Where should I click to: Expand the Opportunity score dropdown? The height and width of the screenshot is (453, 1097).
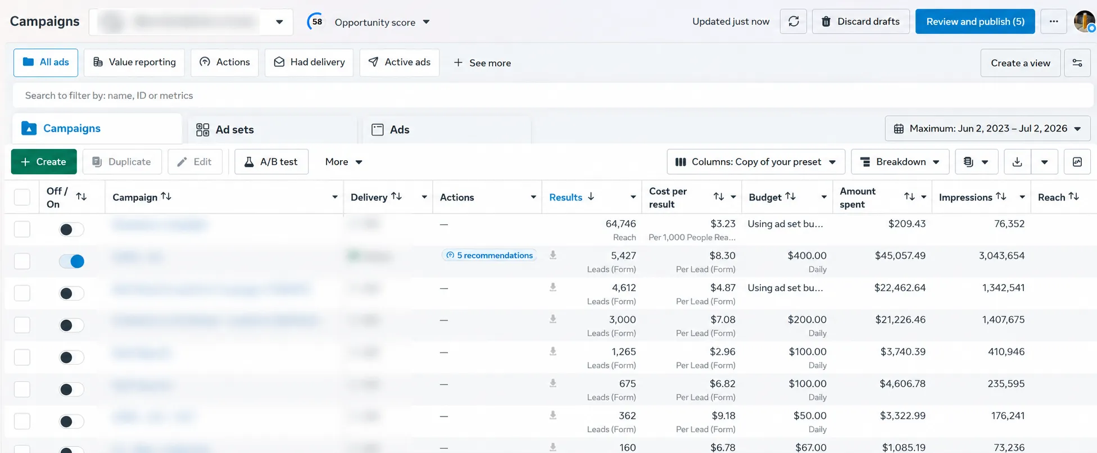[x=426, y=22]
